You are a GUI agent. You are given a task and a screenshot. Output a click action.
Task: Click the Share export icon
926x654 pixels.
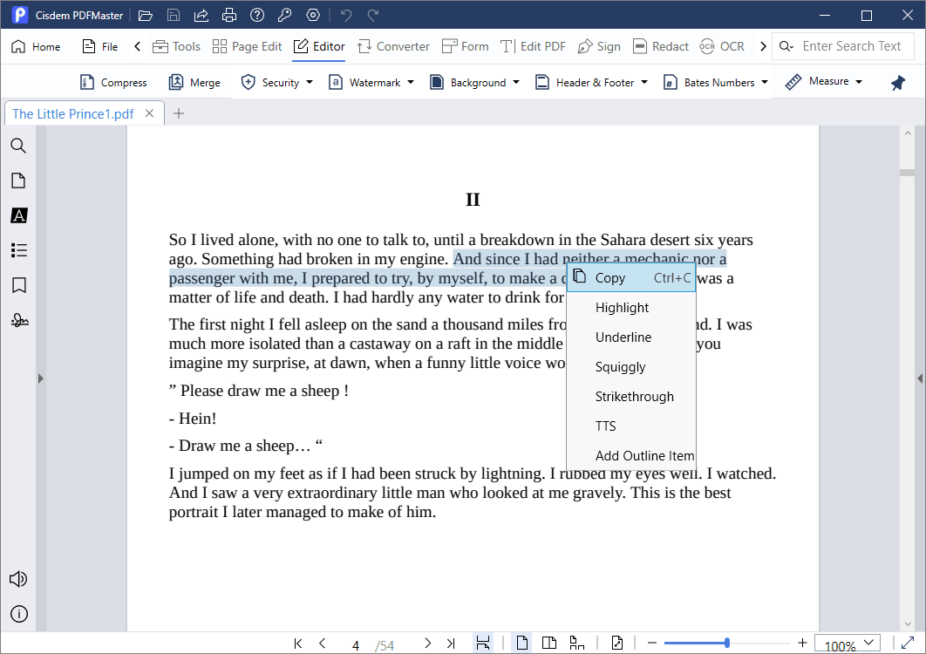click(201, 16)
